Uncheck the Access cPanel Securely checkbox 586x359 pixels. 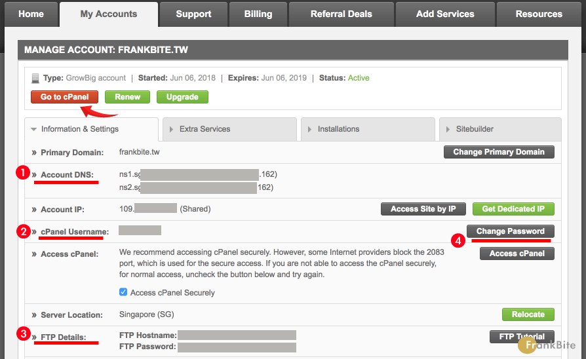tap(123, 292)
